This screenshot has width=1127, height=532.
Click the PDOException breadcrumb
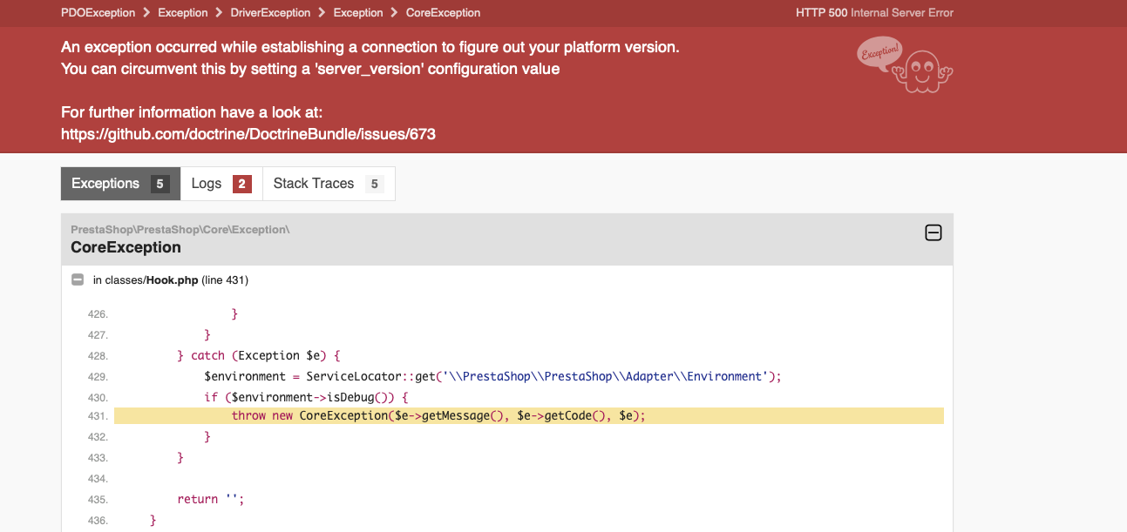coord(98,13)
